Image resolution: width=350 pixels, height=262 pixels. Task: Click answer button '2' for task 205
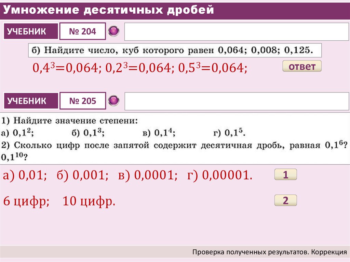point(285,200)
